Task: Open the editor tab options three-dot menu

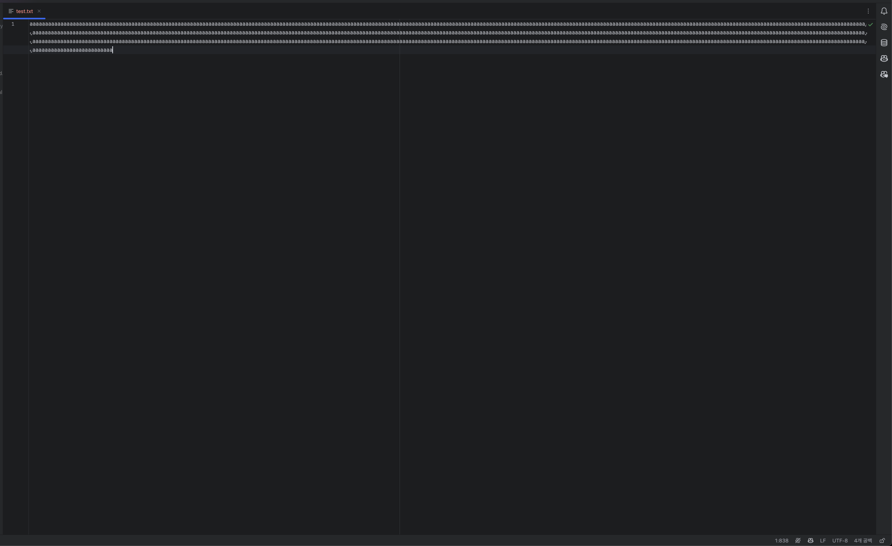Action: [868, 11]
